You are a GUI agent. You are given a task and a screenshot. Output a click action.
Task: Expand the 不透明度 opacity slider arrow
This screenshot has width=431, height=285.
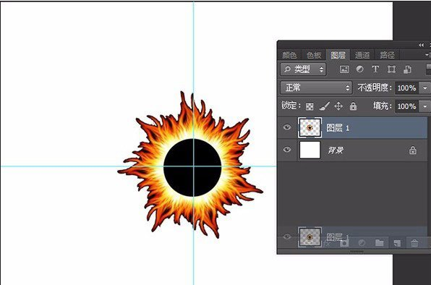click(425, 88)
